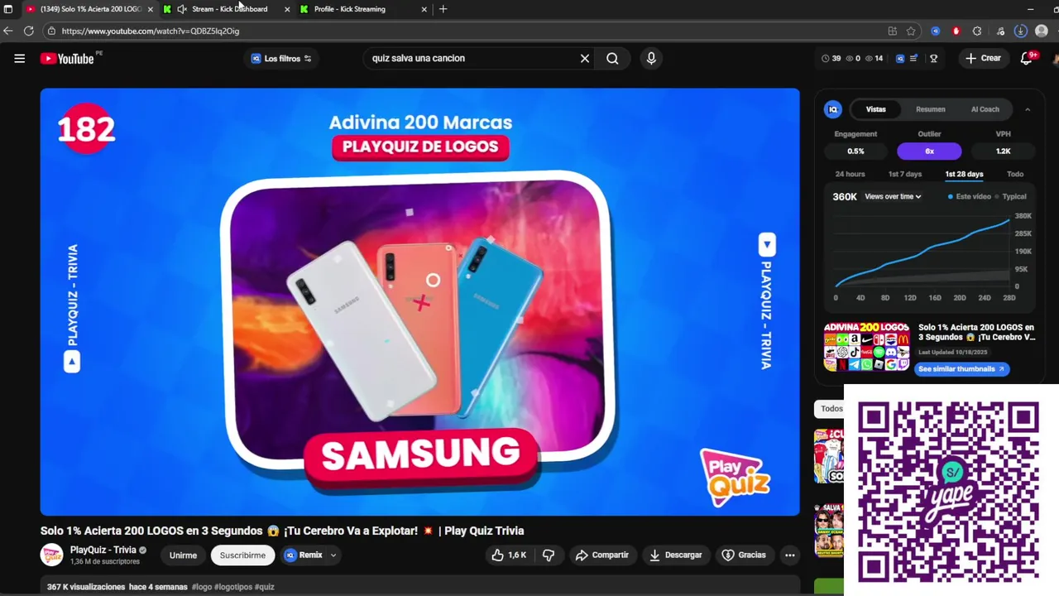
Task: Open the vidIQ browser extension icon
Action: [x=936, y=31]
